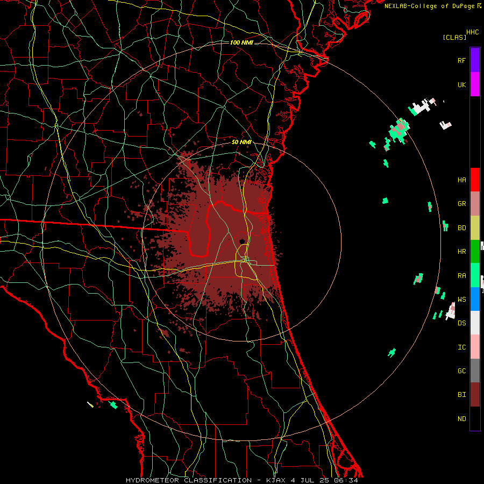The image size is (484, 484).
Task: Click the black KJAX radar site dot
Action: coord(241,241)
